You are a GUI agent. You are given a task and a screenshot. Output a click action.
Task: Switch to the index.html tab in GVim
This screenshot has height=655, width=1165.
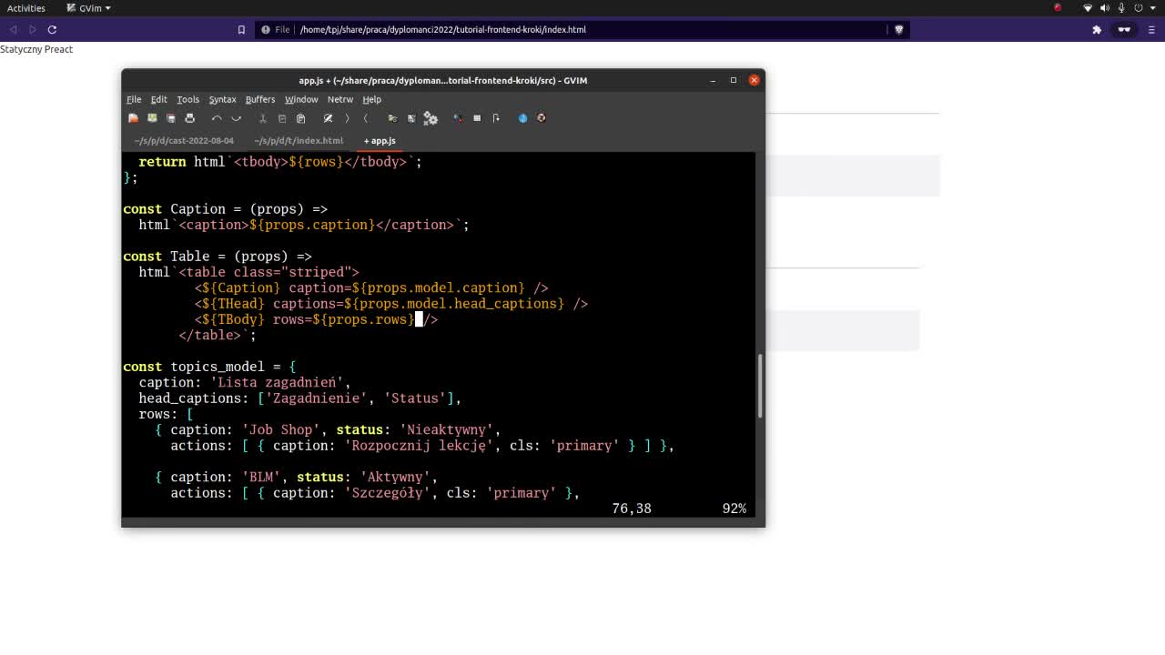(x=299, y=141)
